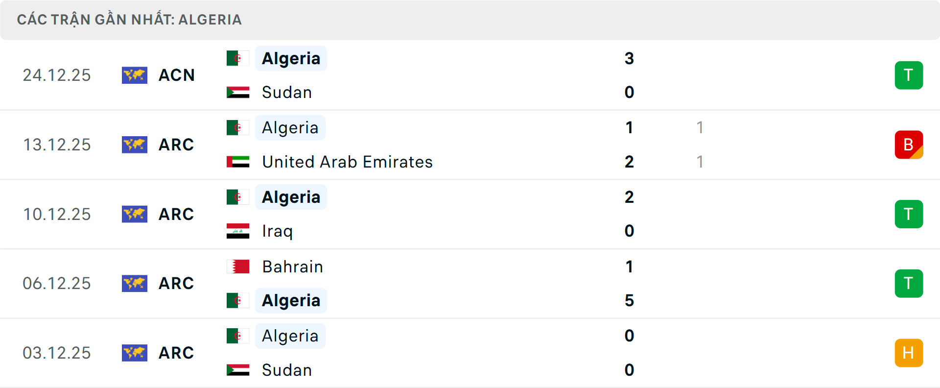940x388 pixels.
Task: Click the red B badge for the UAE loss
Action: pos(909,145)
